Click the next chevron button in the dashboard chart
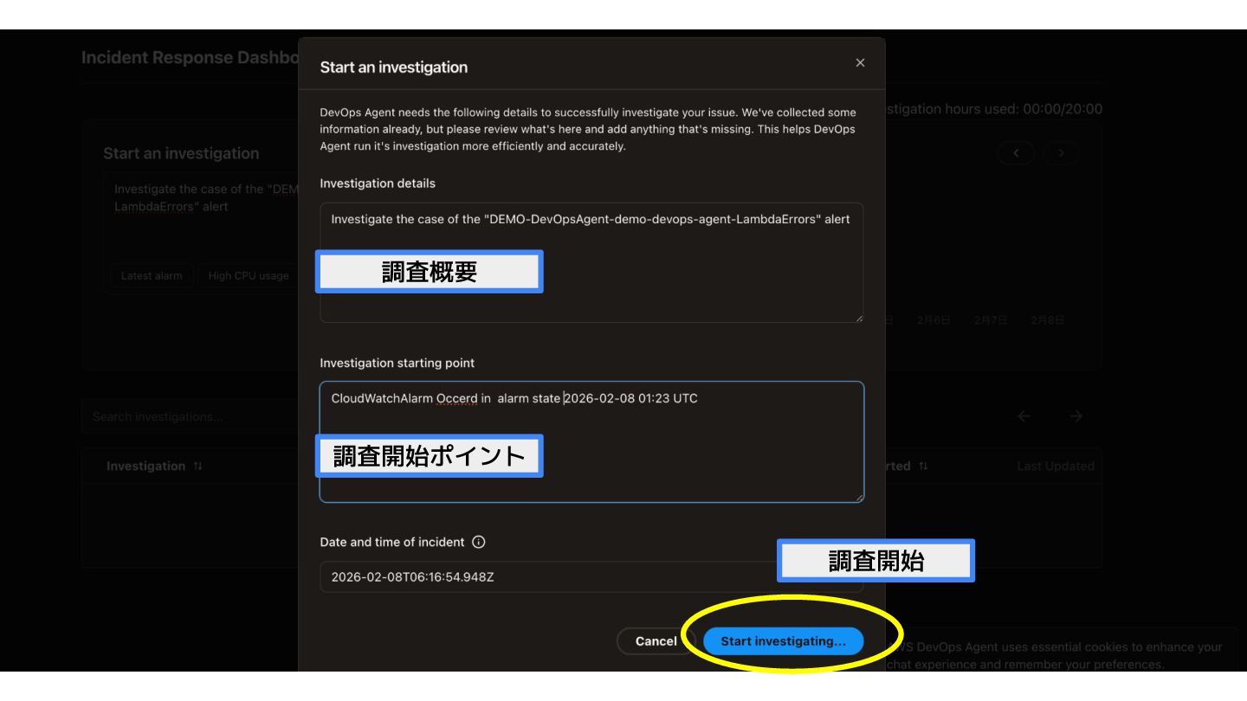The image size is (1247, 701). tap(1061, 153)
